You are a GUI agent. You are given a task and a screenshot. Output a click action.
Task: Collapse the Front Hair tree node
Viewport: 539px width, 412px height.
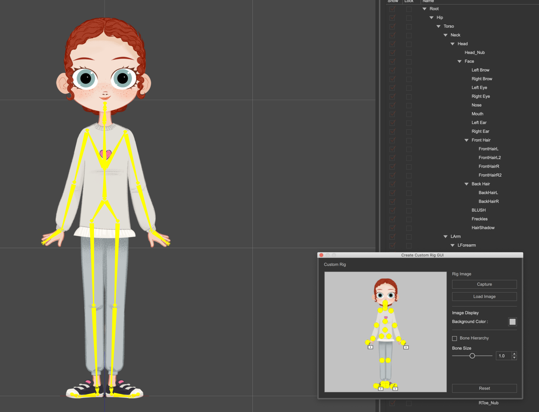(x=467, y=140)
